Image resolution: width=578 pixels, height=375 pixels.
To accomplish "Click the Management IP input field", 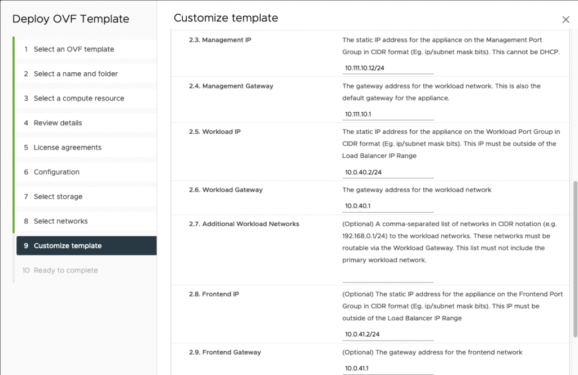I will click(x=388, y=68).
